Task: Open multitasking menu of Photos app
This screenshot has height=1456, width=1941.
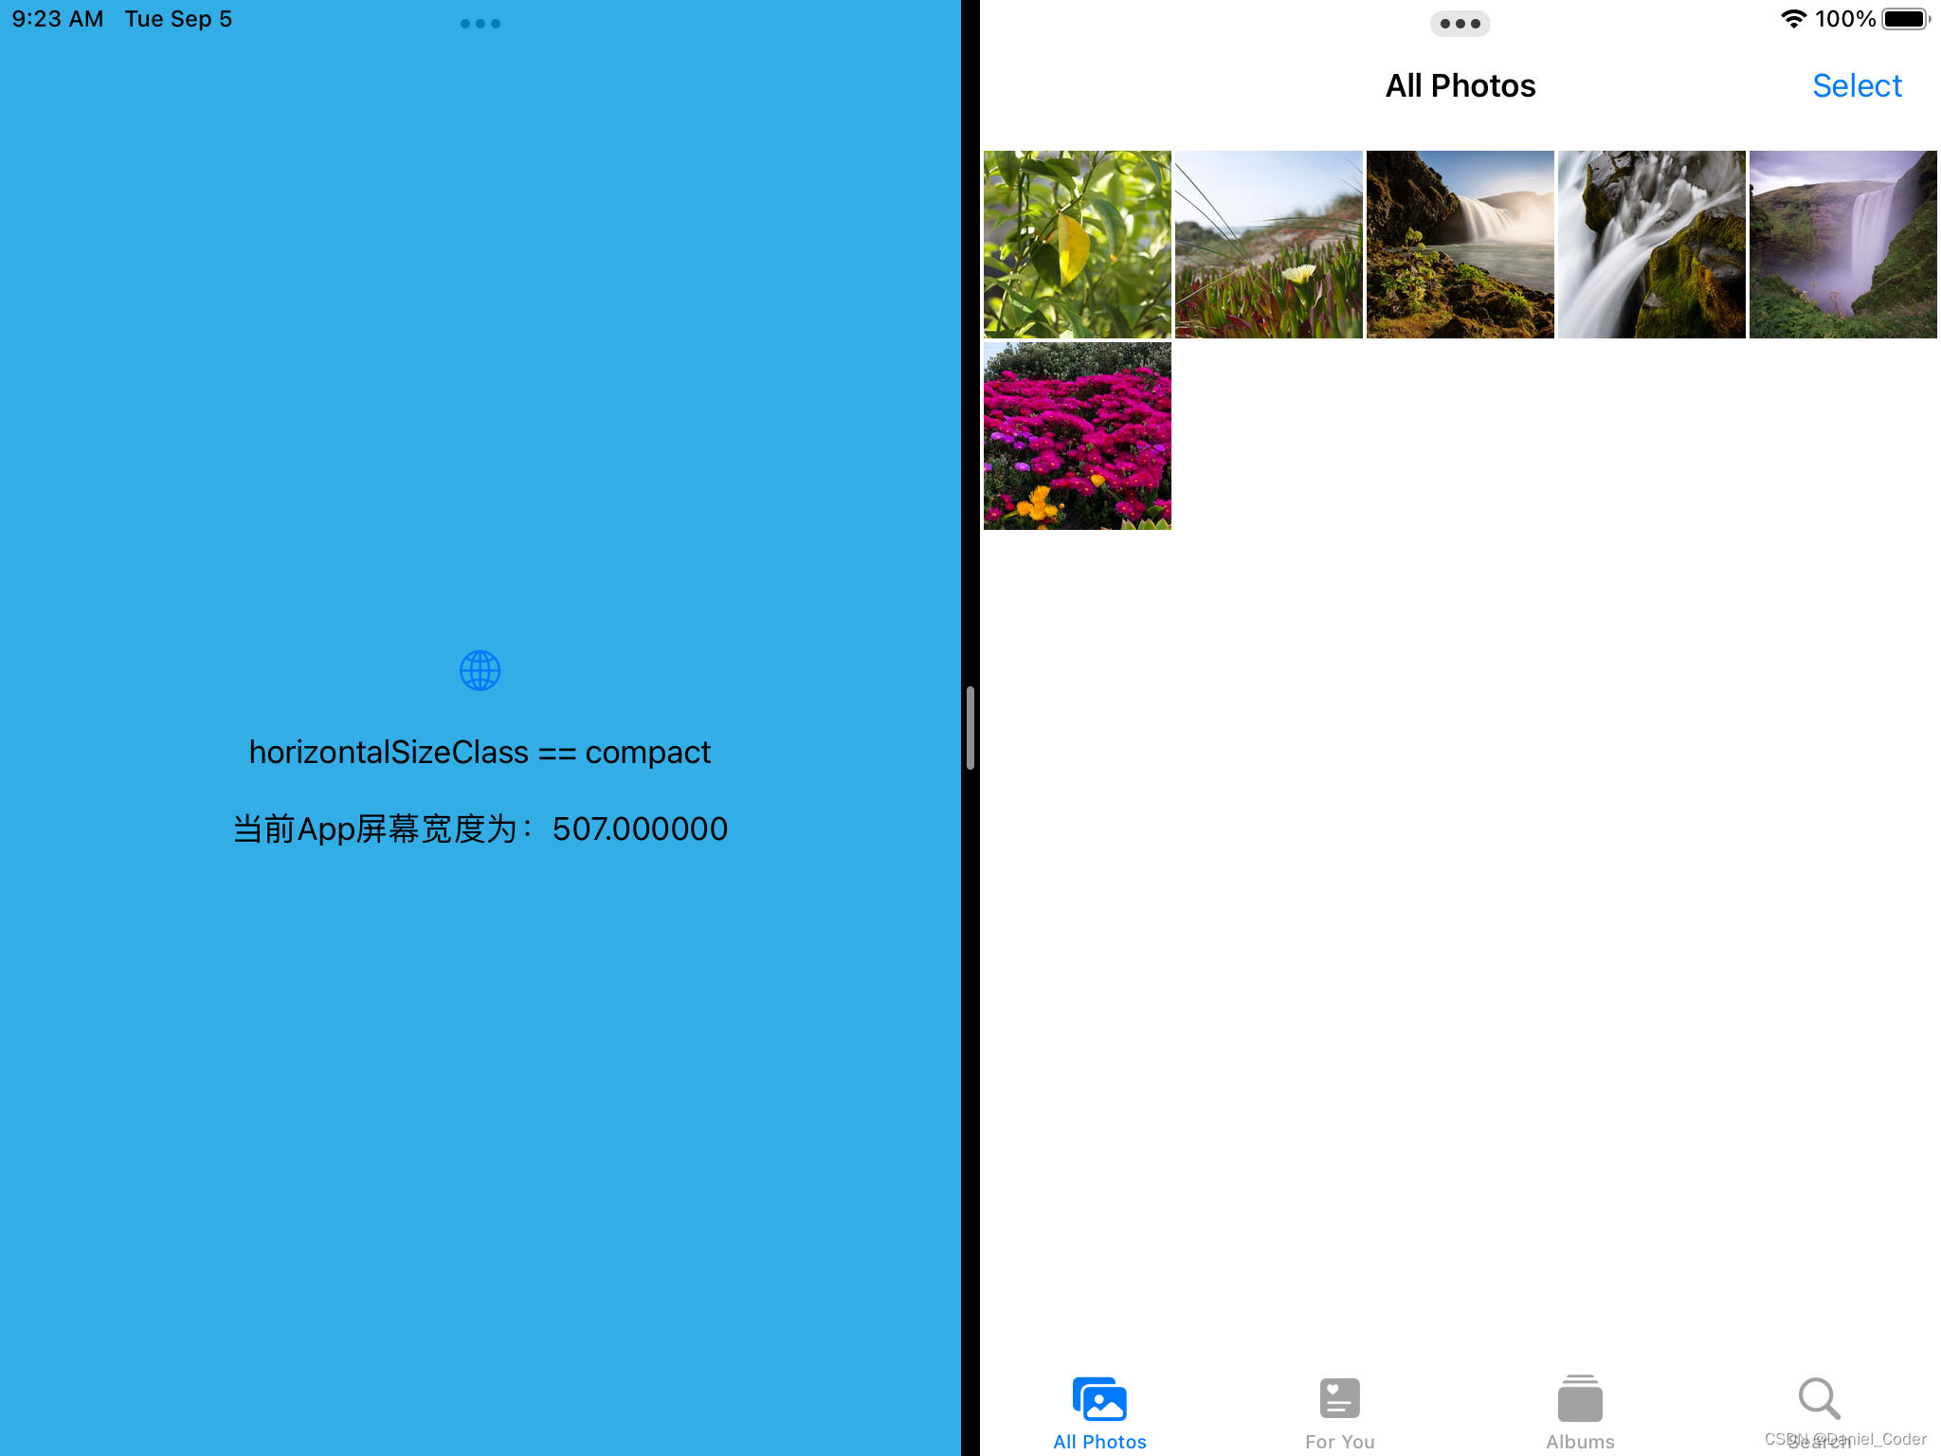Action: tap(1460, 24)
